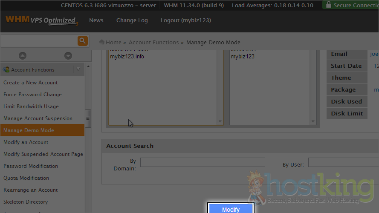
Task: Click the Secure Connection padlock icon
Action: 328,5
